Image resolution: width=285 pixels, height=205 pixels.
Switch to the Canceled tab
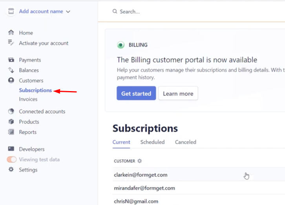[x=185, y=142]
